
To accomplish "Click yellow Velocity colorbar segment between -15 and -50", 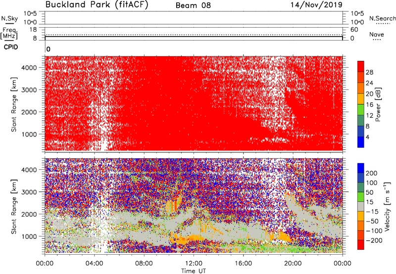I will click(361, 216).
